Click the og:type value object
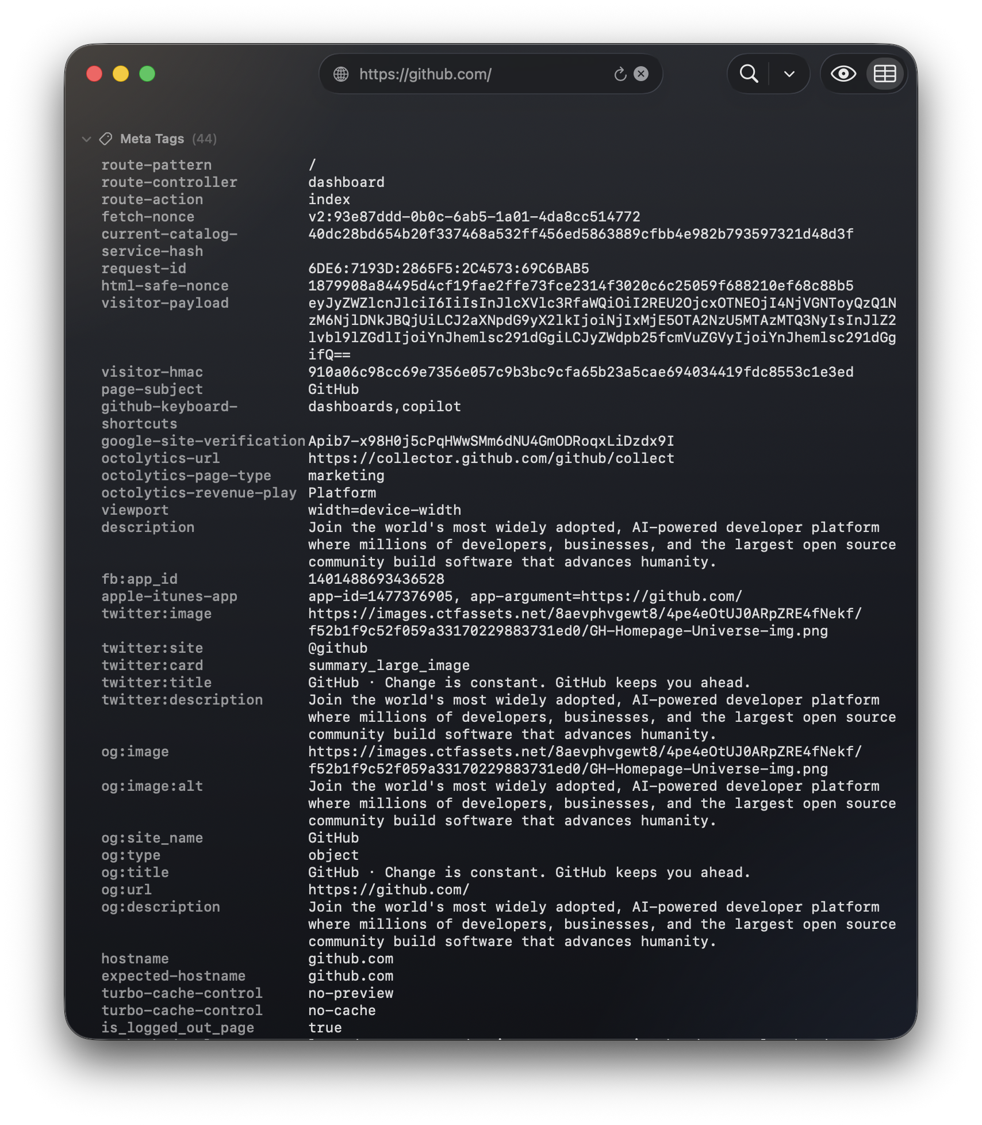 (x=333, y=855)
